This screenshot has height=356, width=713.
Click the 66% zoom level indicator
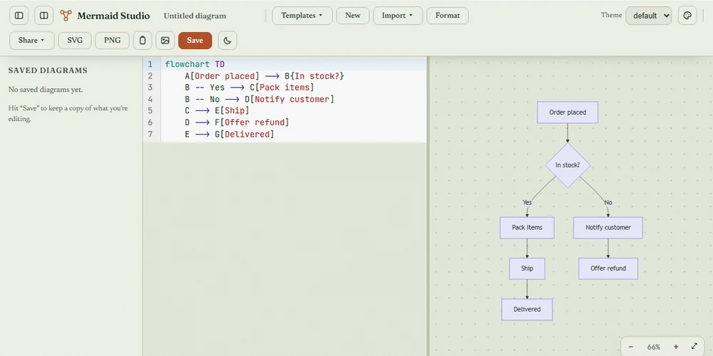point(653,347)
